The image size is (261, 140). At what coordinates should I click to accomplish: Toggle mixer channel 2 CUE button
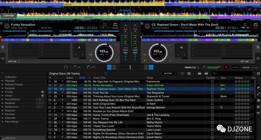pyautogui.click(x=135, y=50)
